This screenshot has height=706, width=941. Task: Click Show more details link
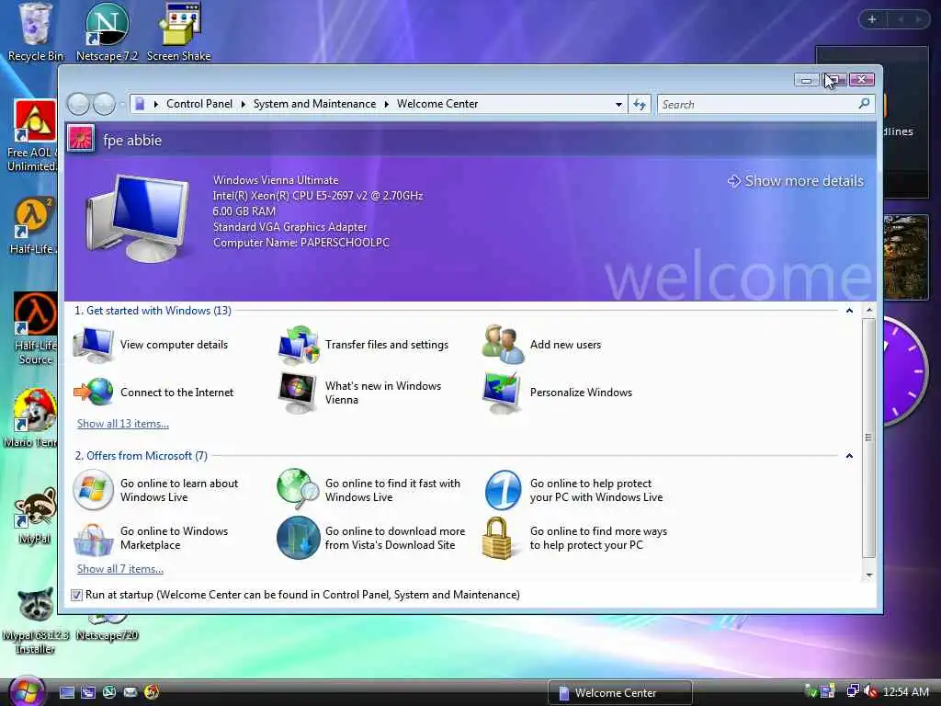pyautogui.click(x=795, y=181)
